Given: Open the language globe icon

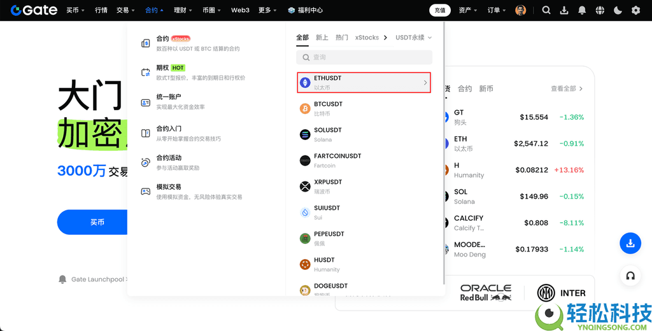Looking at the screenshot, I should (600, 10).
